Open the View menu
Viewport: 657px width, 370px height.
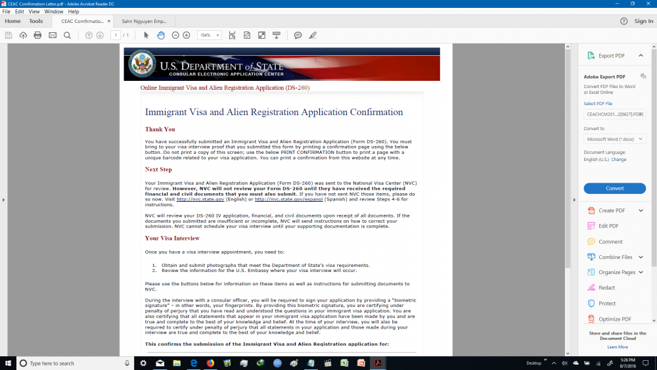point(34,11)
